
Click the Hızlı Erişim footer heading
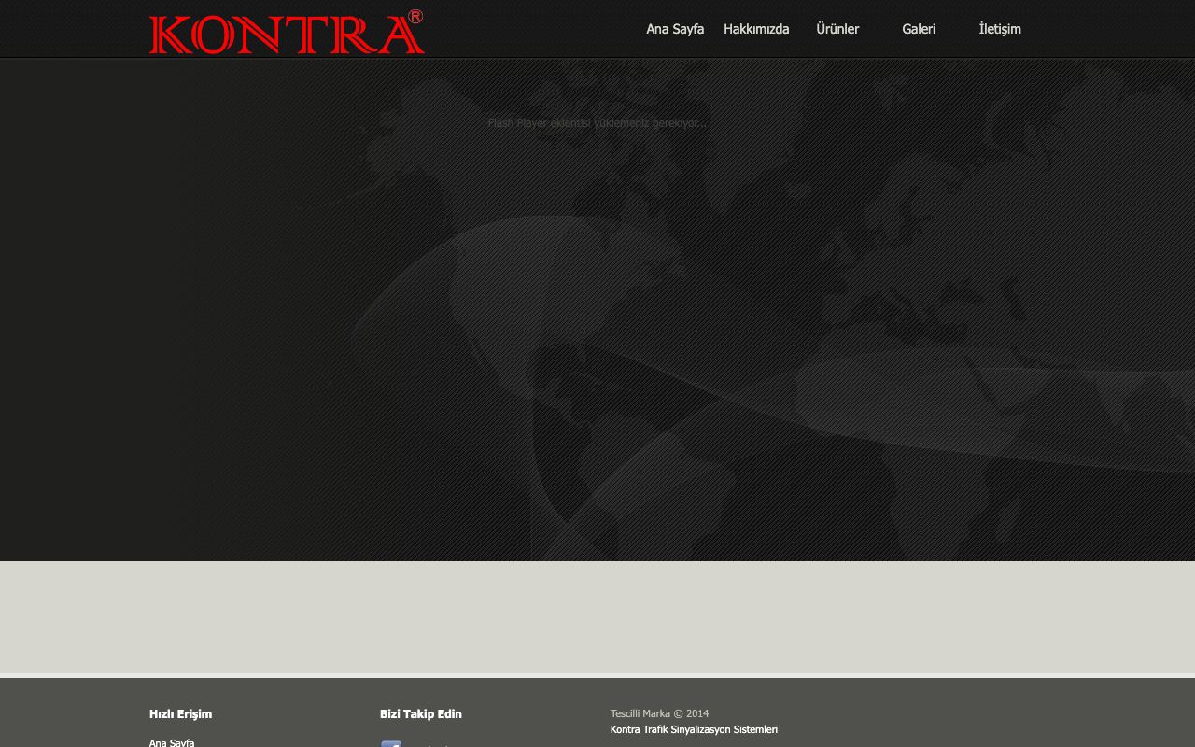point(180,714)
